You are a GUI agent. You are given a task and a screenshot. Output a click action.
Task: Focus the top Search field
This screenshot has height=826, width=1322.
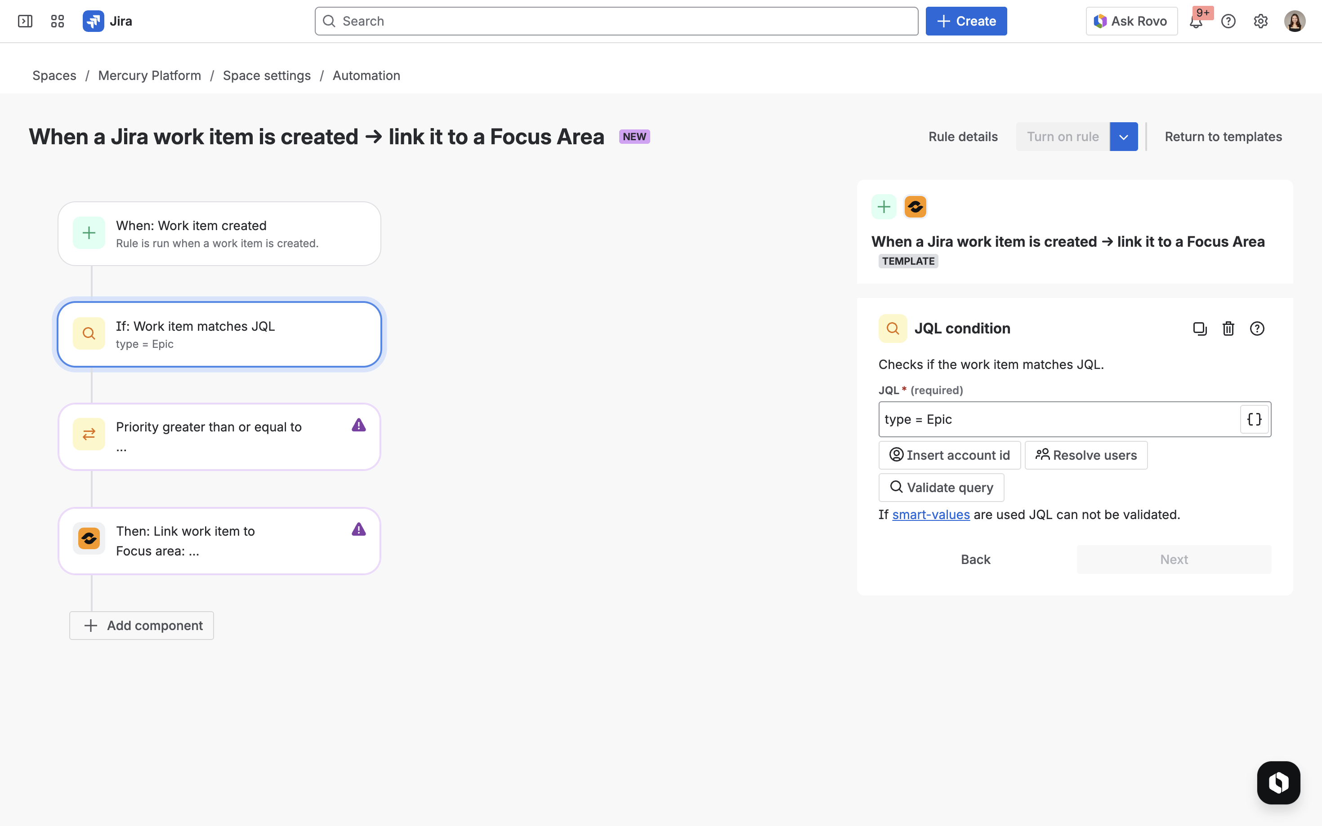click(616, 21)
